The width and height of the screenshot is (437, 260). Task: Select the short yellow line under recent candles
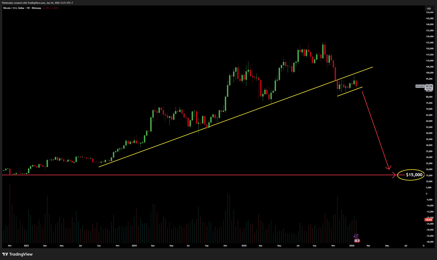[x=350, y=91]
